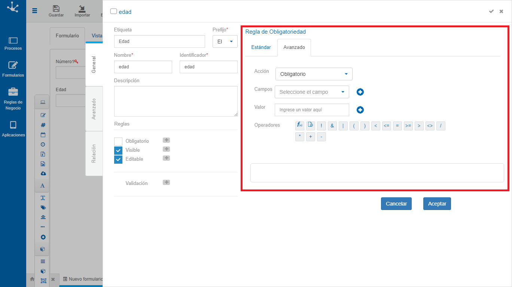The height and width of the screenshot is (287, 512).
Task: Open the Prefijo dropdown showing El
Action: (225, 41)
